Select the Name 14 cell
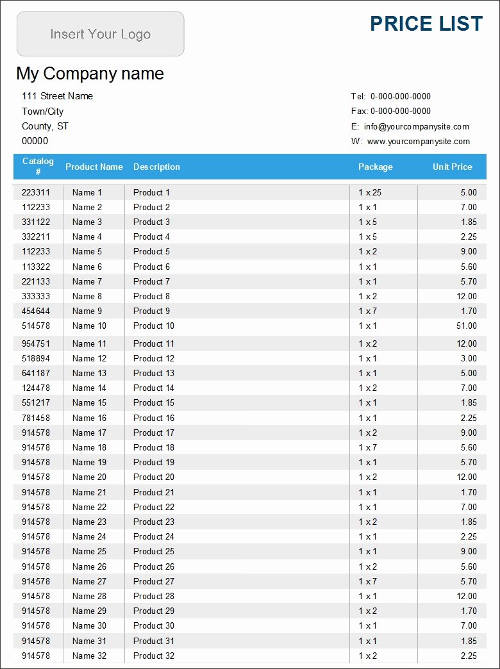The height and width of the screenshot is (669, 500). pos(89,388)
